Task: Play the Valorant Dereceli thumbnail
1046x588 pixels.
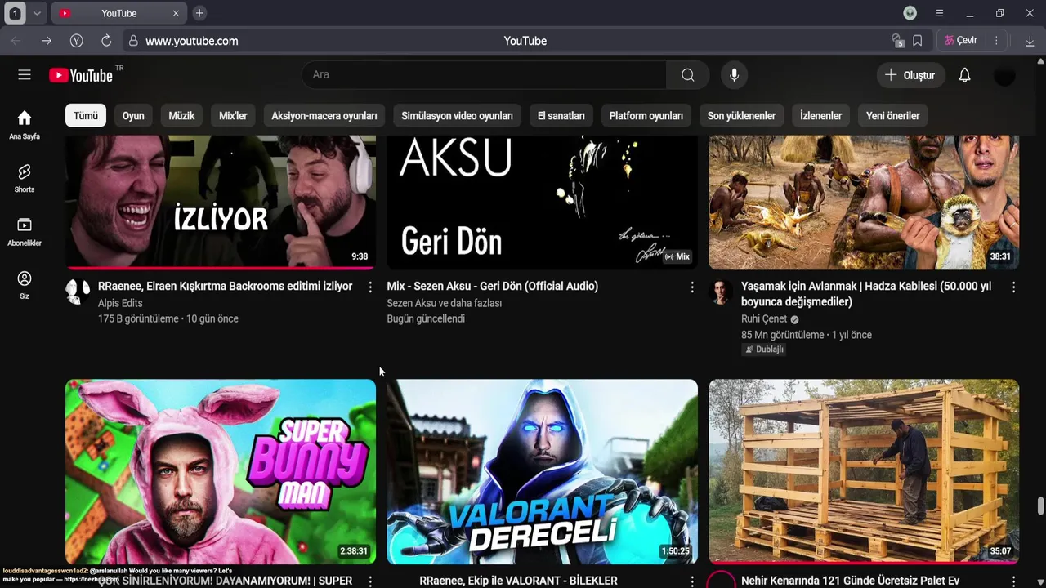Action: pos(542,471)
